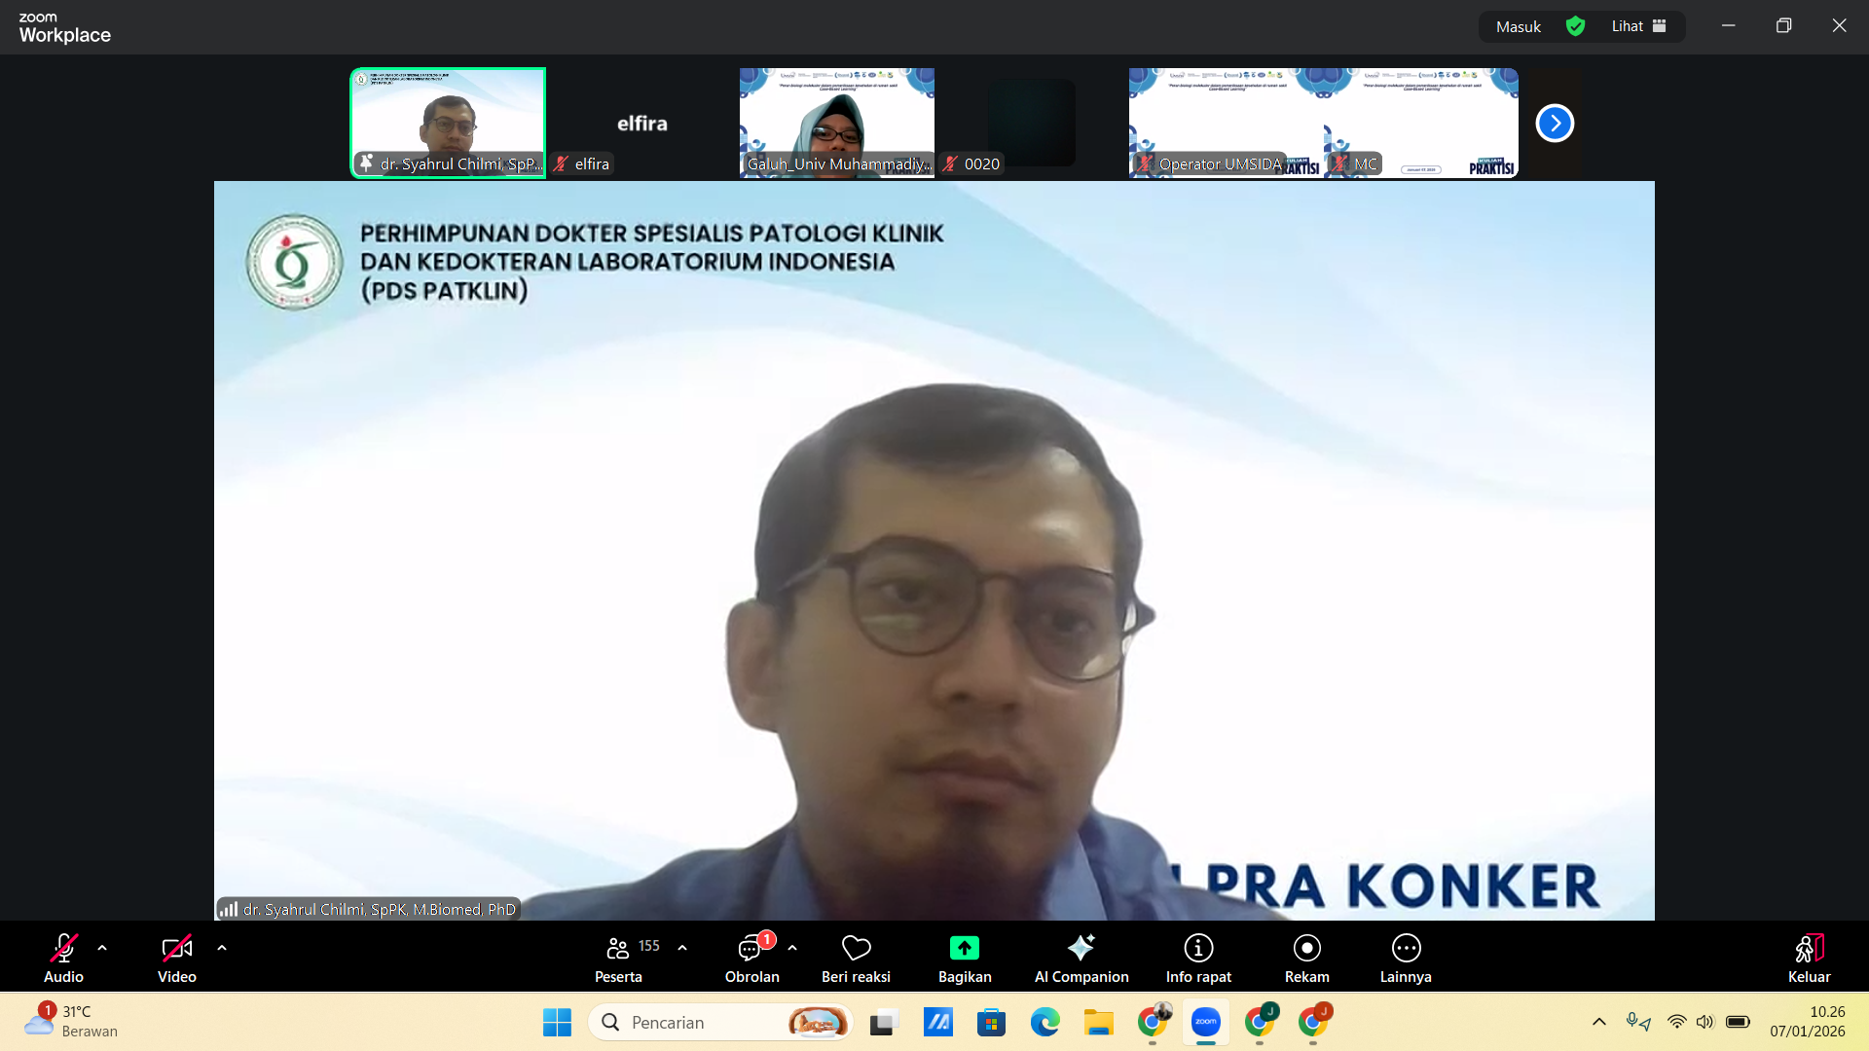Show next participants with blue arrow
The height and width of the screenshot is (1051, 1869).
tap(1555, 124)
